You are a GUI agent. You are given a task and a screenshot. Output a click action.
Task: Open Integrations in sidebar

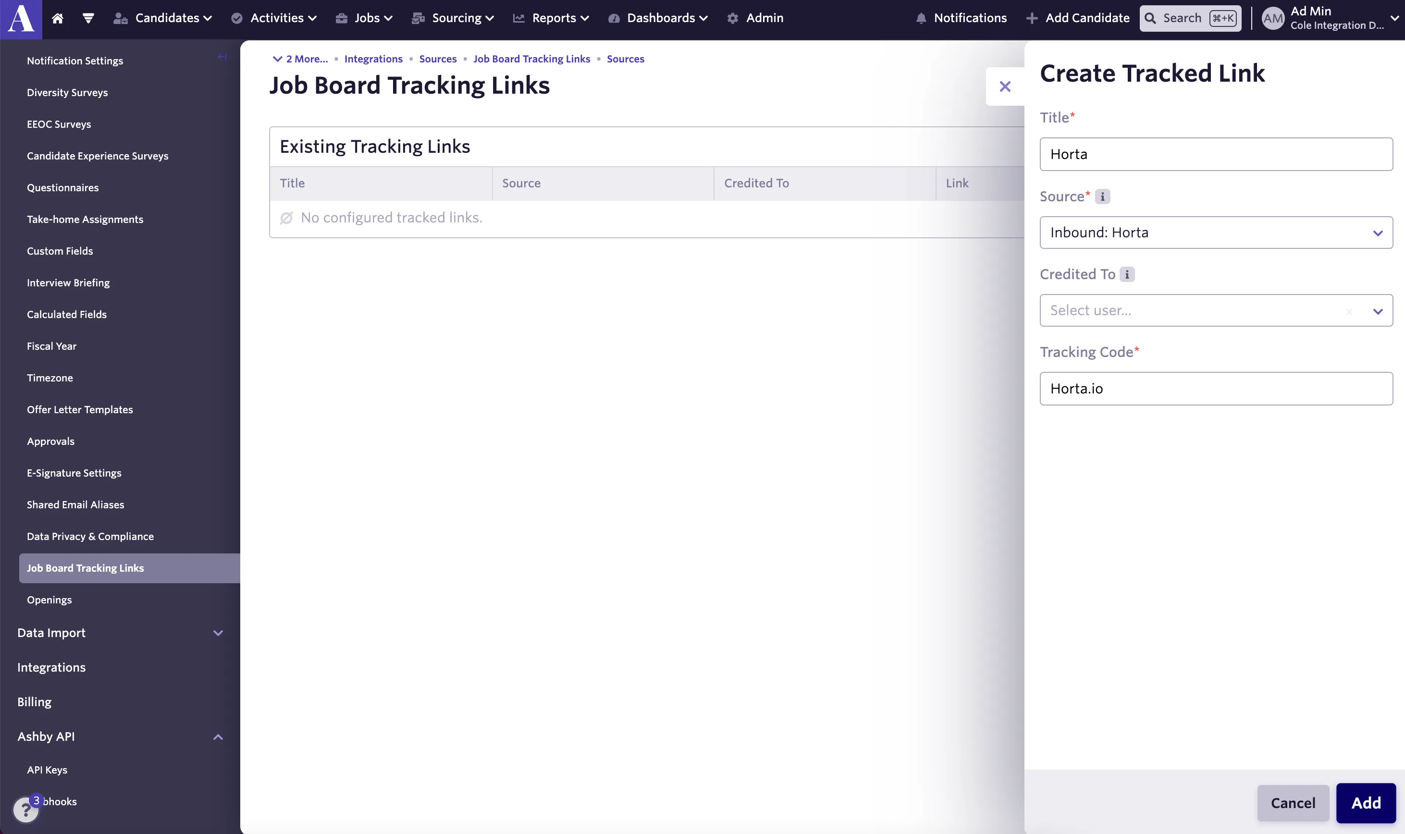(x=51, y=668)
